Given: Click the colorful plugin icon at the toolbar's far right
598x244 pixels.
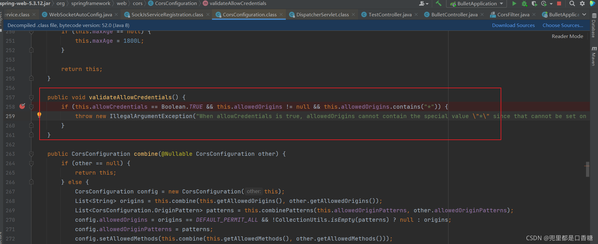Looking at the screenshot, I should click(x=592, y=3).
